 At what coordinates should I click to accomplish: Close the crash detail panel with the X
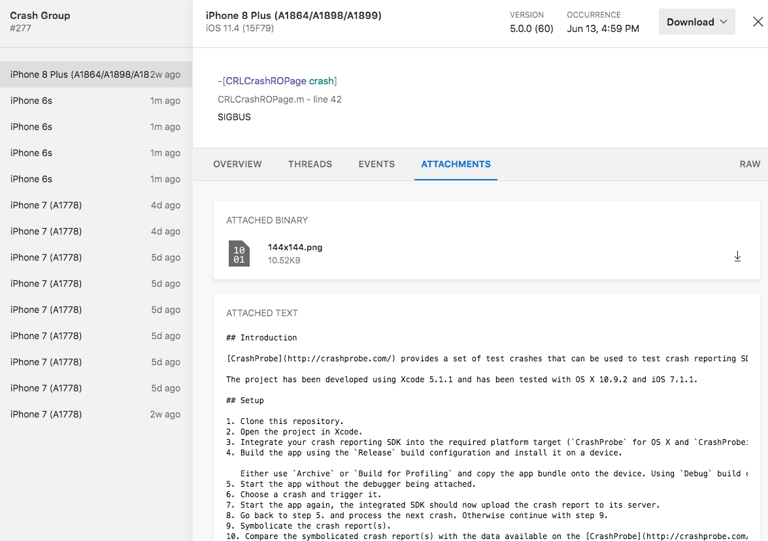758,21
